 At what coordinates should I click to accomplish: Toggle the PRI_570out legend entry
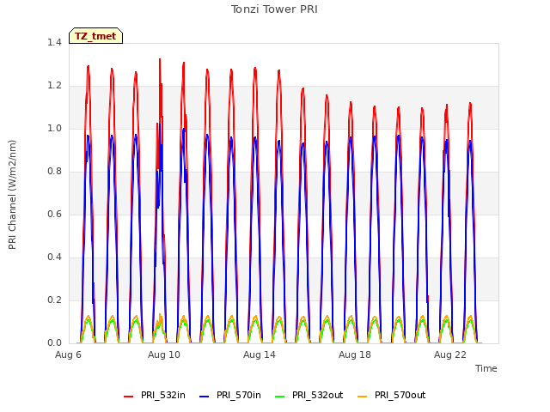392,395
